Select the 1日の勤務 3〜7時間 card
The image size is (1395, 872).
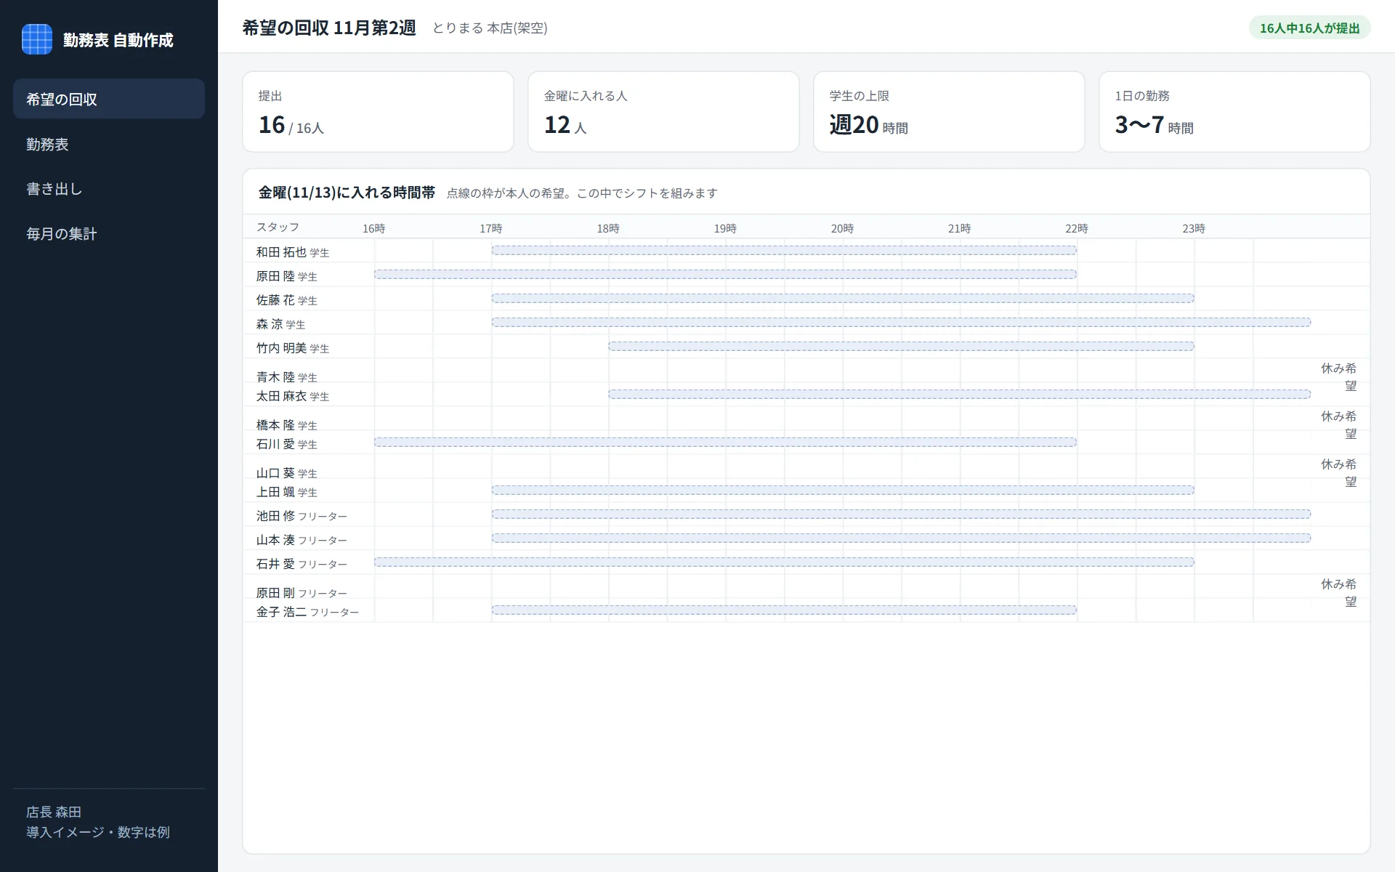coord(1234,111)
